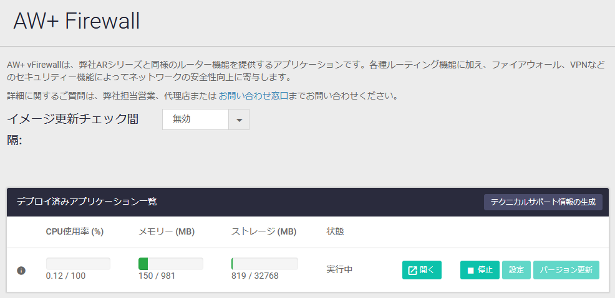The width and height of the screenshot is (615, 298).
Task: Open the firewall with the 開く button
Action: (422, 270)
